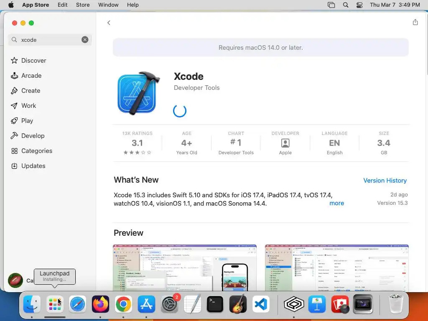Click the EN English language entry
This screenshot has width=428, height=321.
pyautogui.click(x=335, y=143)
